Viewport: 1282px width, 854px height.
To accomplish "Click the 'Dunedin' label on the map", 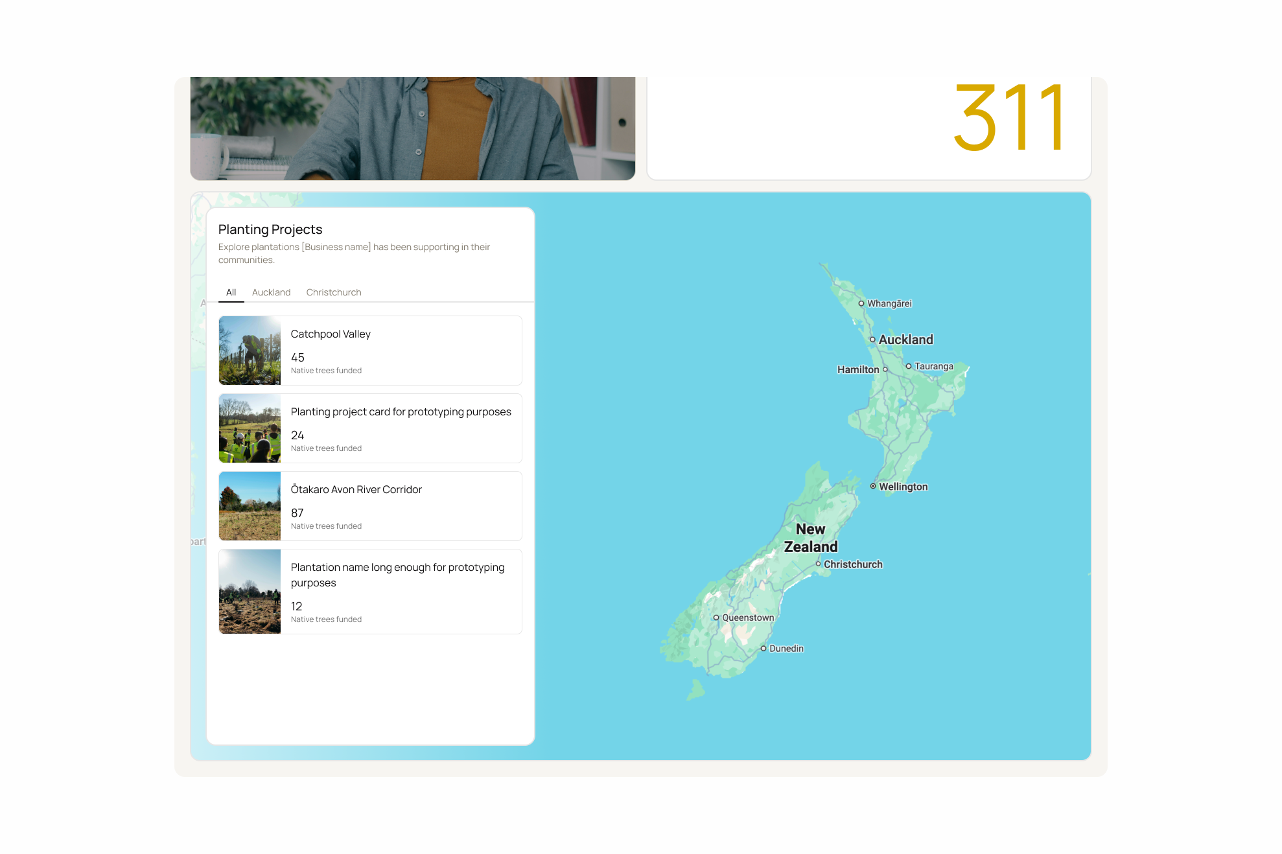I will coord(786,649).
